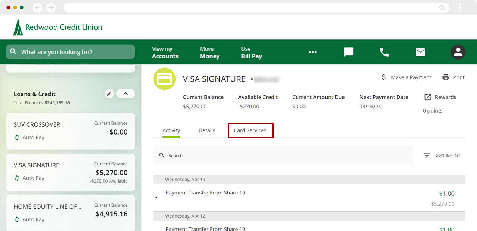Click the magnifier icon in activity search
477x231 pixels.
tap(162, 155)
